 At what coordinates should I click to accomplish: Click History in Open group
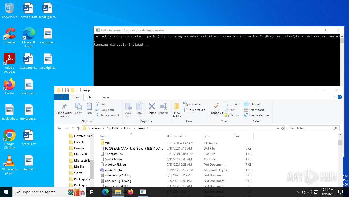tap(232, 115)
